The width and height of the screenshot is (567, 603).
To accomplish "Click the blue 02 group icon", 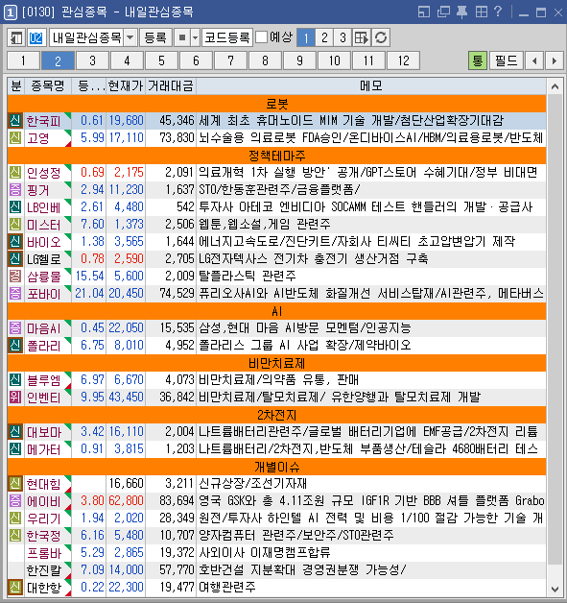I will coord(36,37).
